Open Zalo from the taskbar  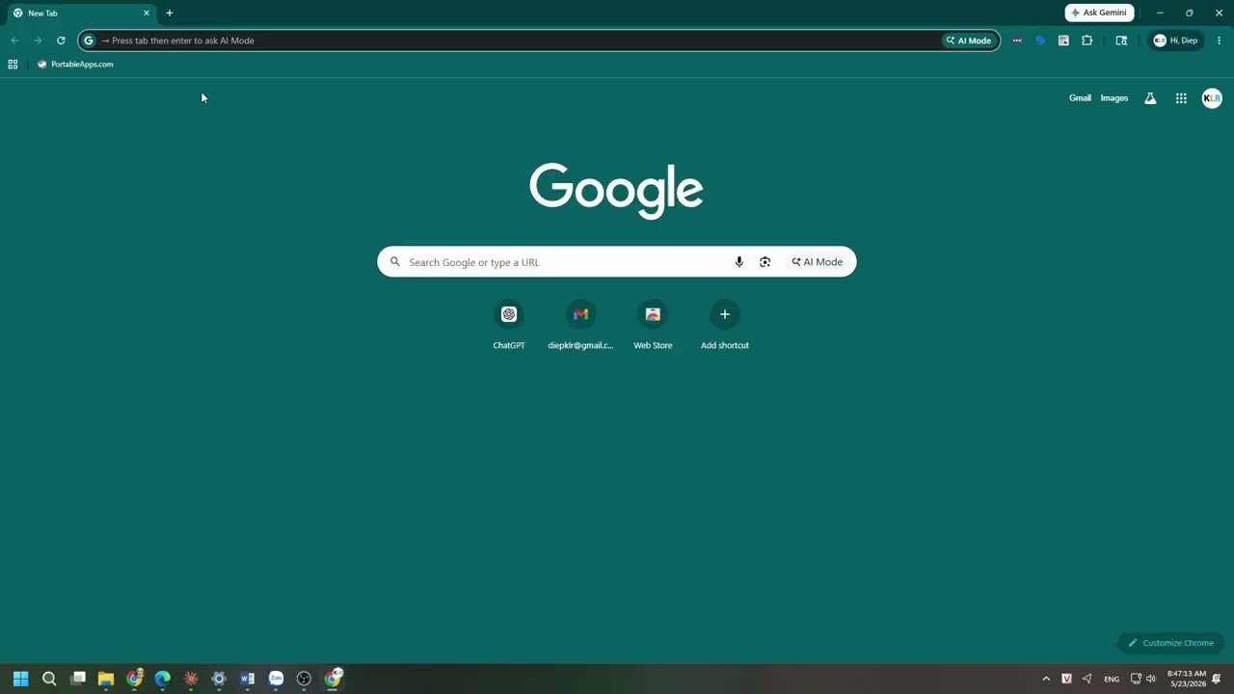[276, 679]
